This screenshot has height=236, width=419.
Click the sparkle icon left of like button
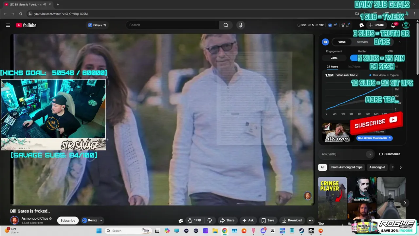tap(180, 221)
